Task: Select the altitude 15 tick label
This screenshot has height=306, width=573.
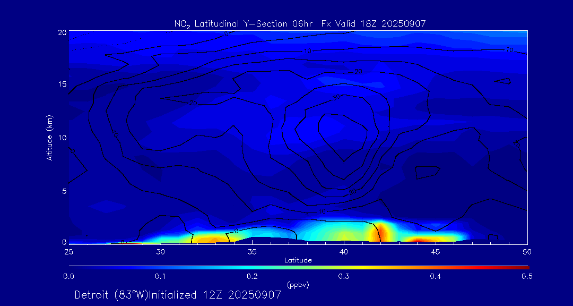Action: [x=62, y=84]
